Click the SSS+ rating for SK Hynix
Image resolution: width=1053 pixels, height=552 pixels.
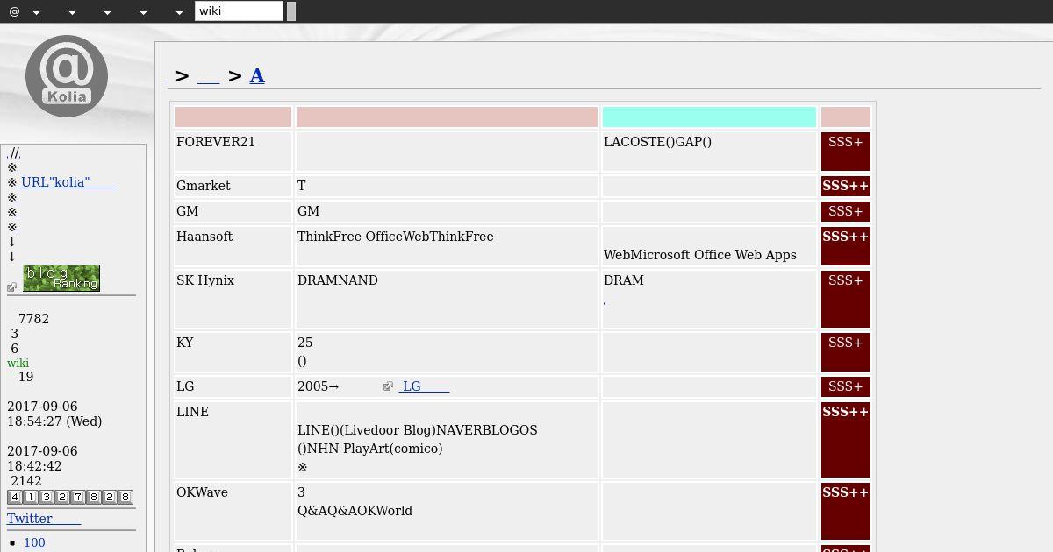pos(846,300)
